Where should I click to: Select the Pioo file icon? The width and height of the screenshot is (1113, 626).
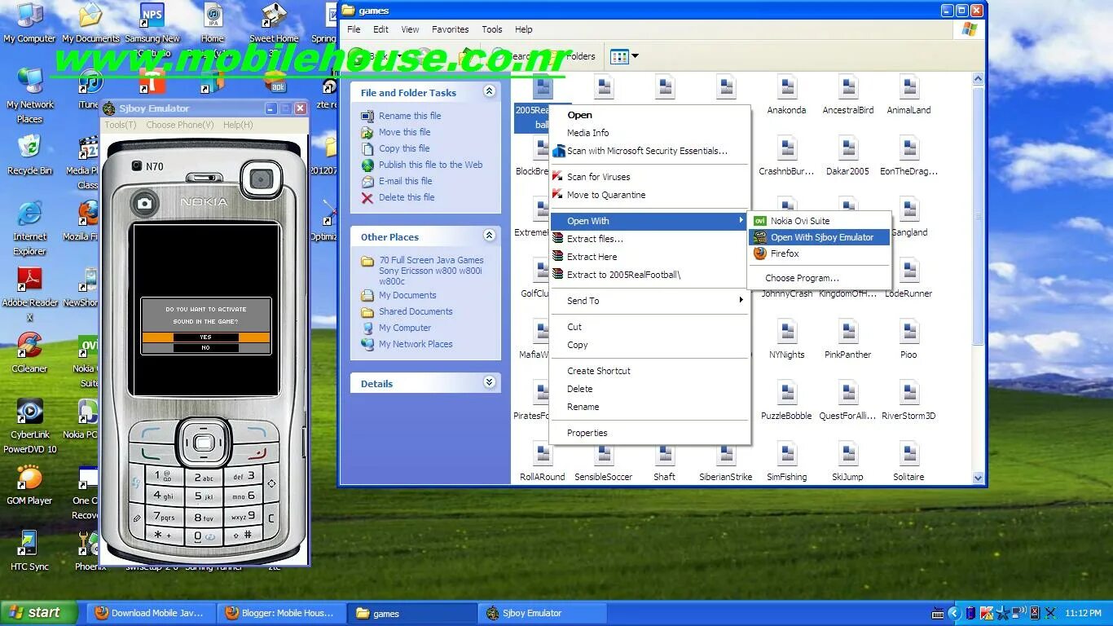point(908,332)
